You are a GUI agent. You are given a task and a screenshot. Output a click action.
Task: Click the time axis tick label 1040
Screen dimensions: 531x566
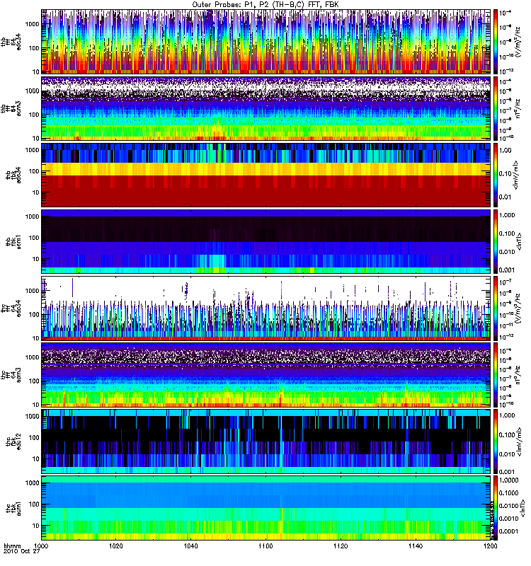190,545
